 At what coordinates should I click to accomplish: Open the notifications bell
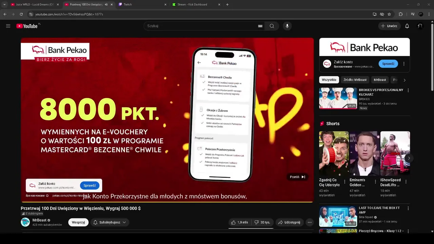click(x=407, y=26)
